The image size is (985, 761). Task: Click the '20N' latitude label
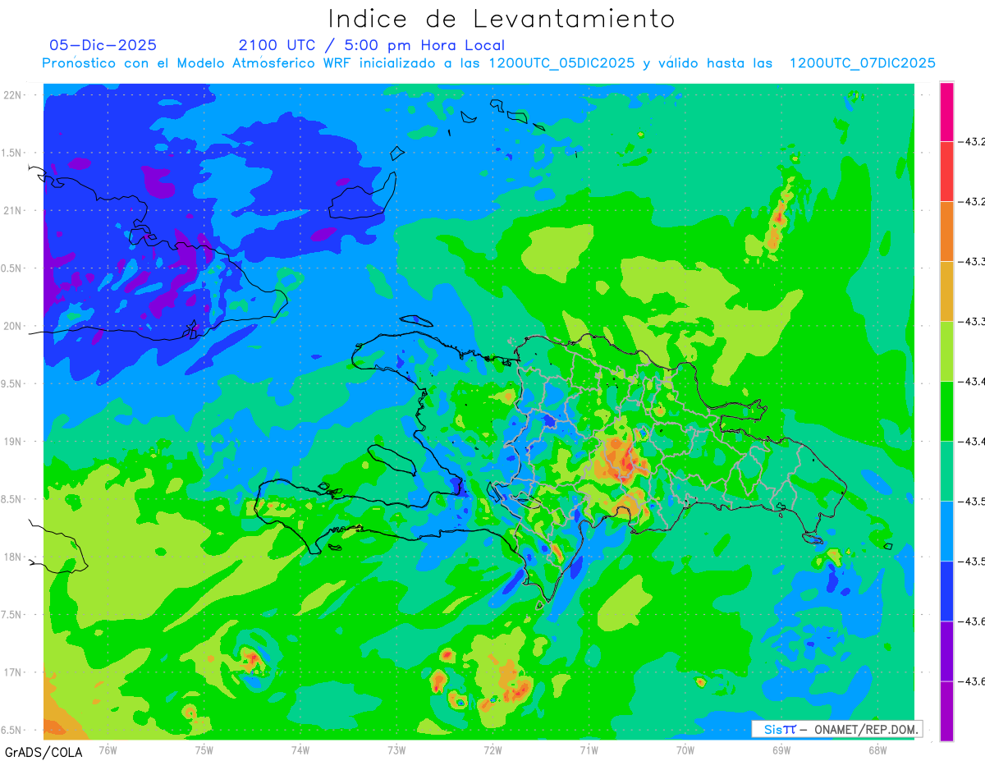coord(14,327)
